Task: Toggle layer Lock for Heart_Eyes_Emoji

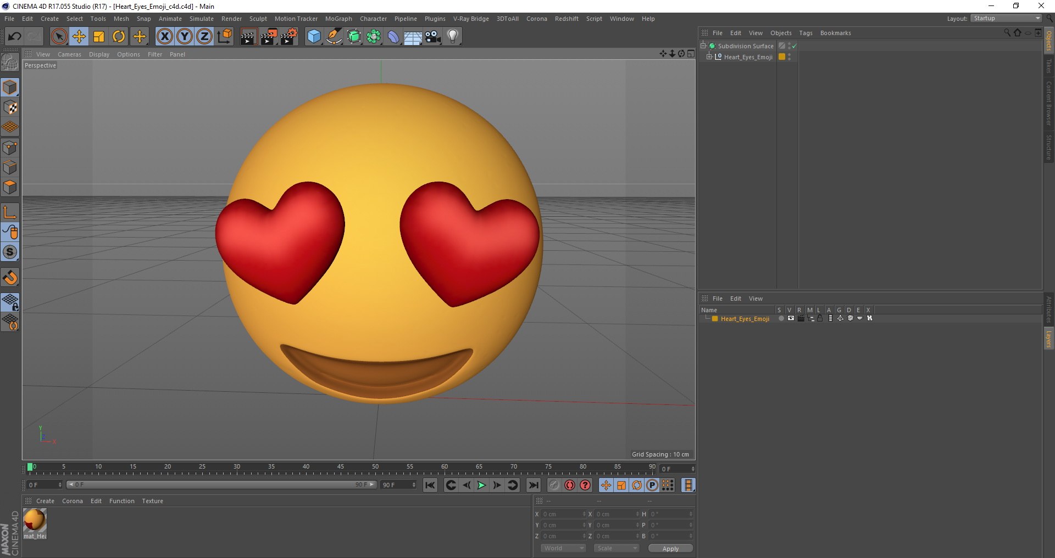Action: pyautogui.click(x=820, y=318)
